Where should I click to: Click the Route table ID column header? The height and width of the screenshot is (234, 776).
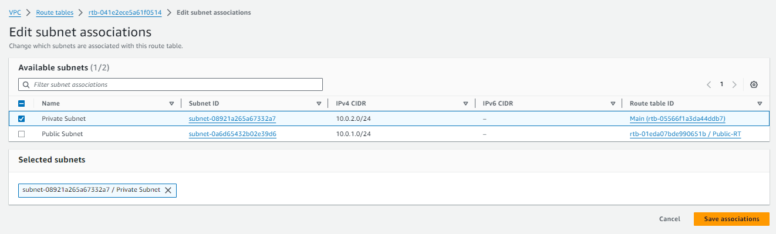click(652, 103)
